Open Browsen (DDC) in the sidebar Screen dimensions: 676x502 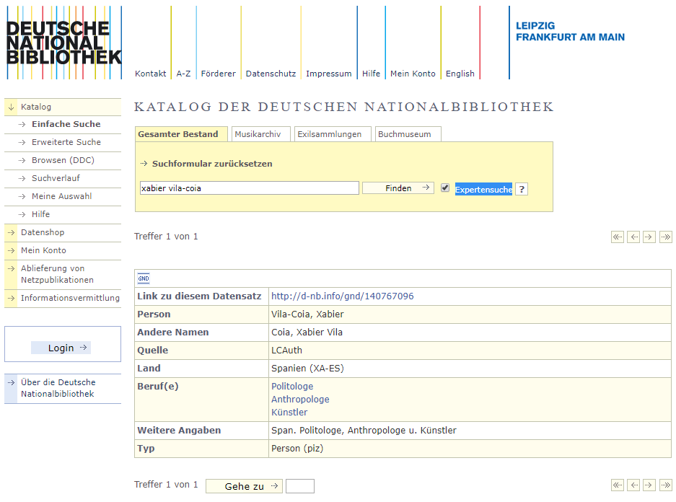(x=63, y=160)
